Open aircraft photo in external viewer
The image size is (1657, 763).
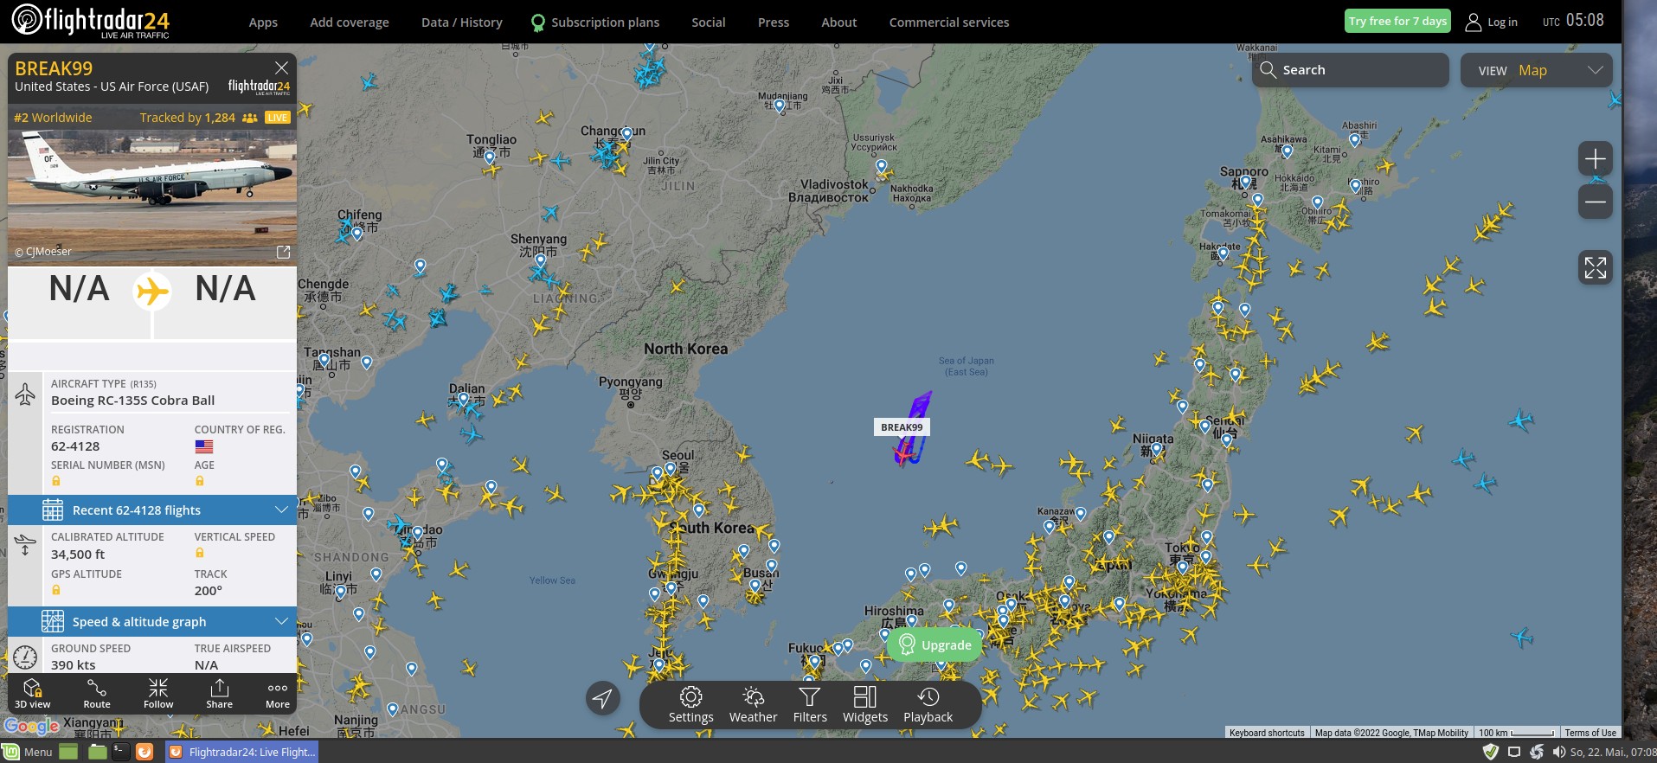click(x=283, y=252)
